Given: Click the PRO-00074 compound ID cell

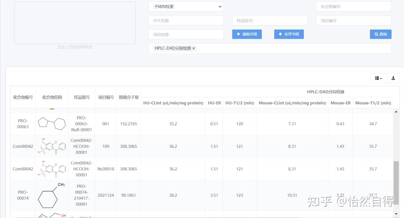Looking at the screenshot, I should tap(23, 195).
